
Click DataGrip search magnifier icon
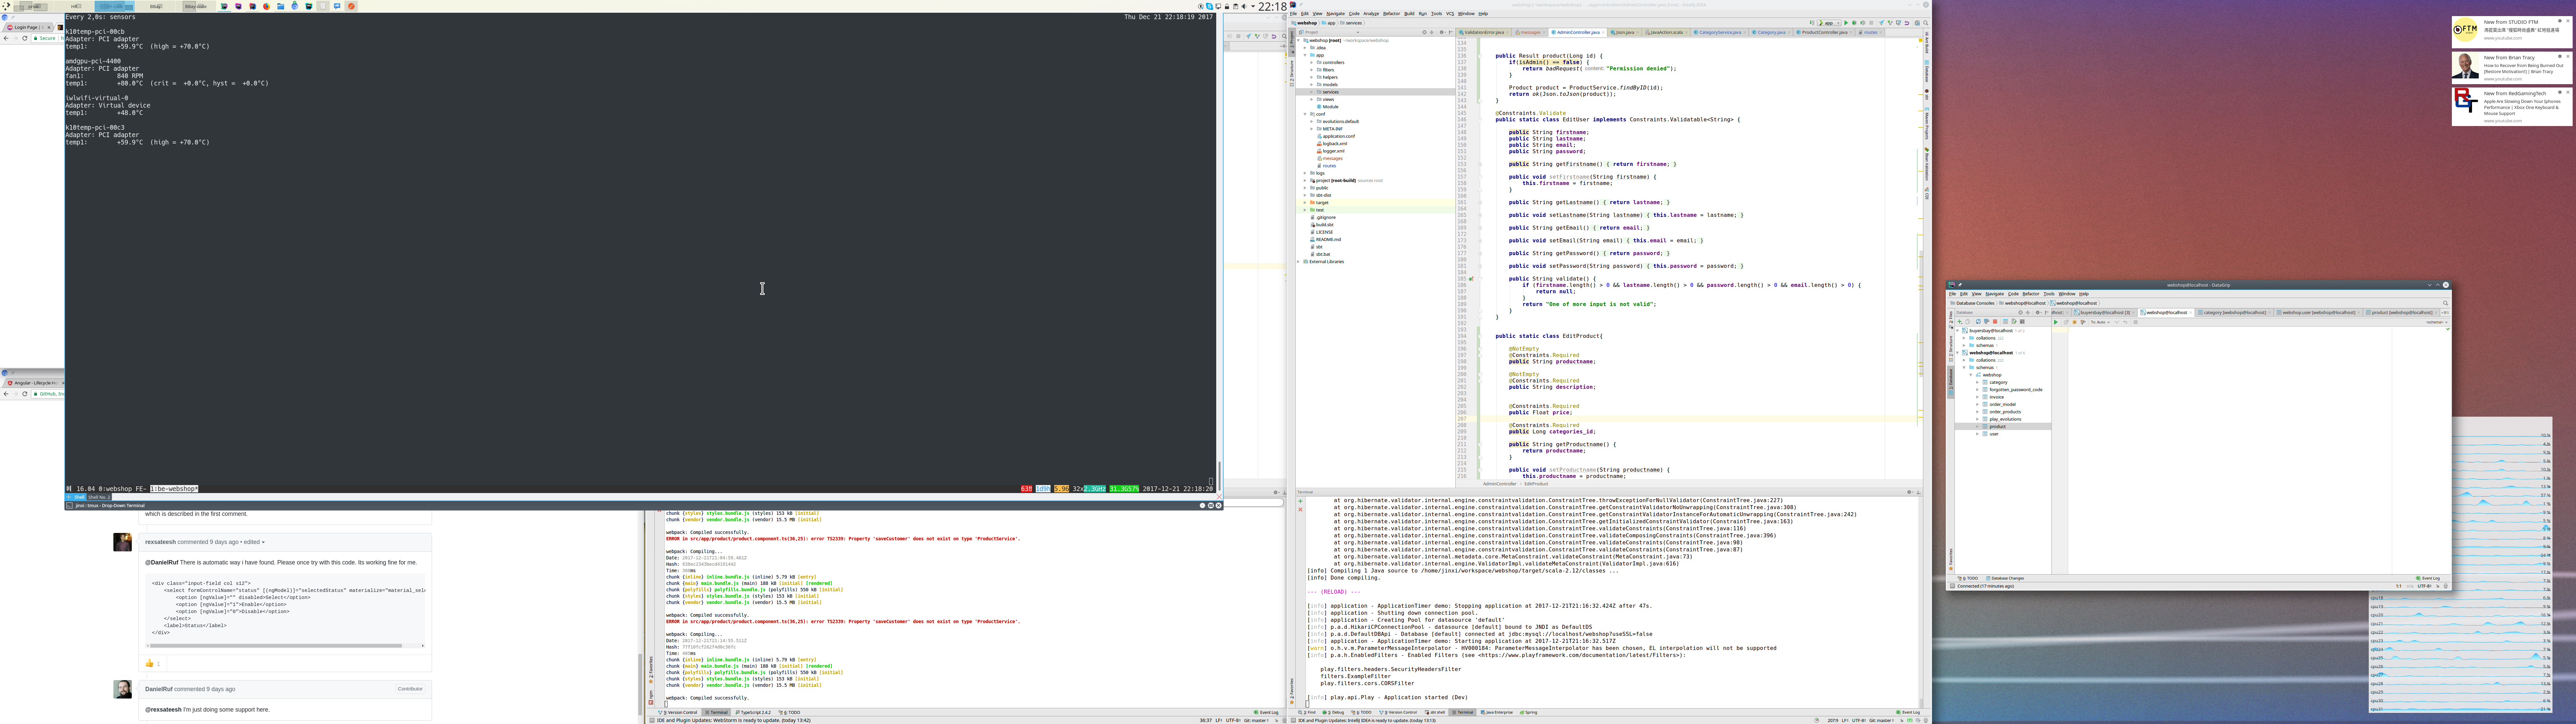[2446, 303]
